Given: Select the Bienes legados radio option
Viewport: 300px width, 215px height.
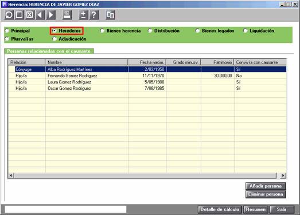Looking at the screenshot, I should pyautogui.click(x=215, y=30).
